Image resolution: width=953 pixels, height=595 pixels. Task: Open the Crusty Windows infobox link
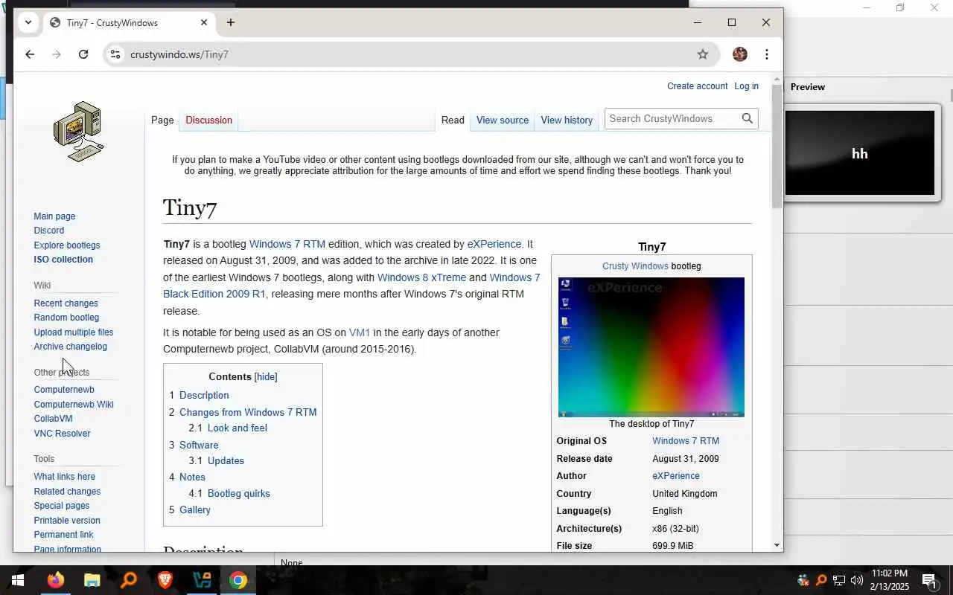click(635, 266)
